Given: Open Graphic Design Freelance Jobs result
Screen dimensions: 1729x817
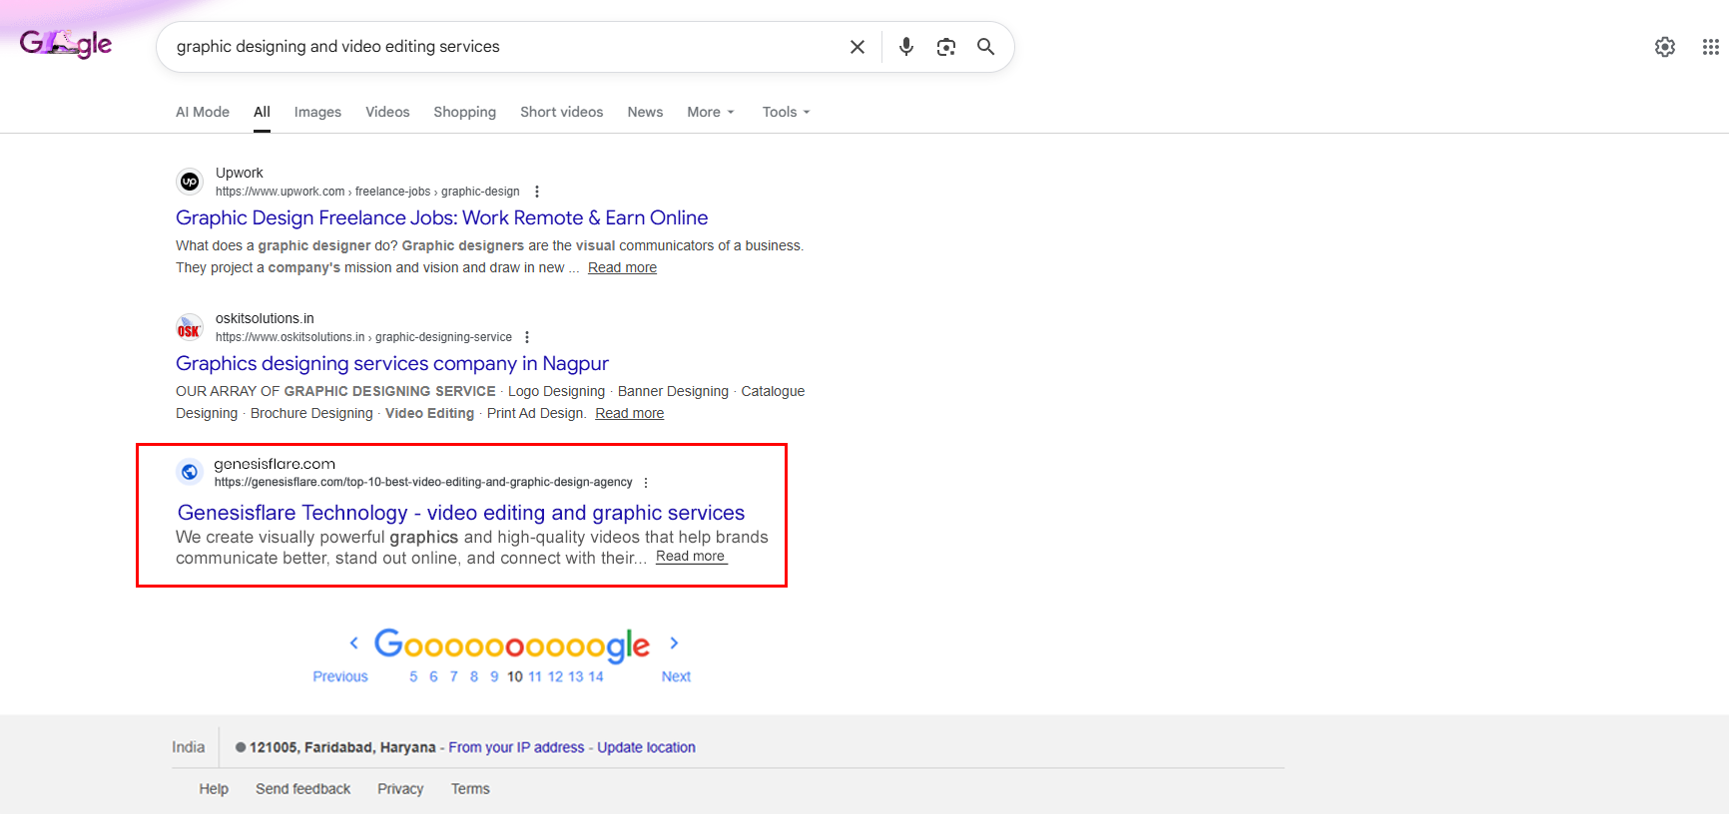Looking at the screenshot, I should [x=441, y=217].
